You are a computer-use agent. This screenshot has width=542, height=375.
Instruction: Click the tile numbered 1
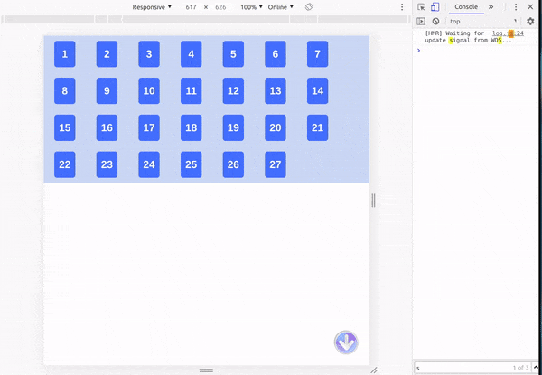click(x=65, y=54)
